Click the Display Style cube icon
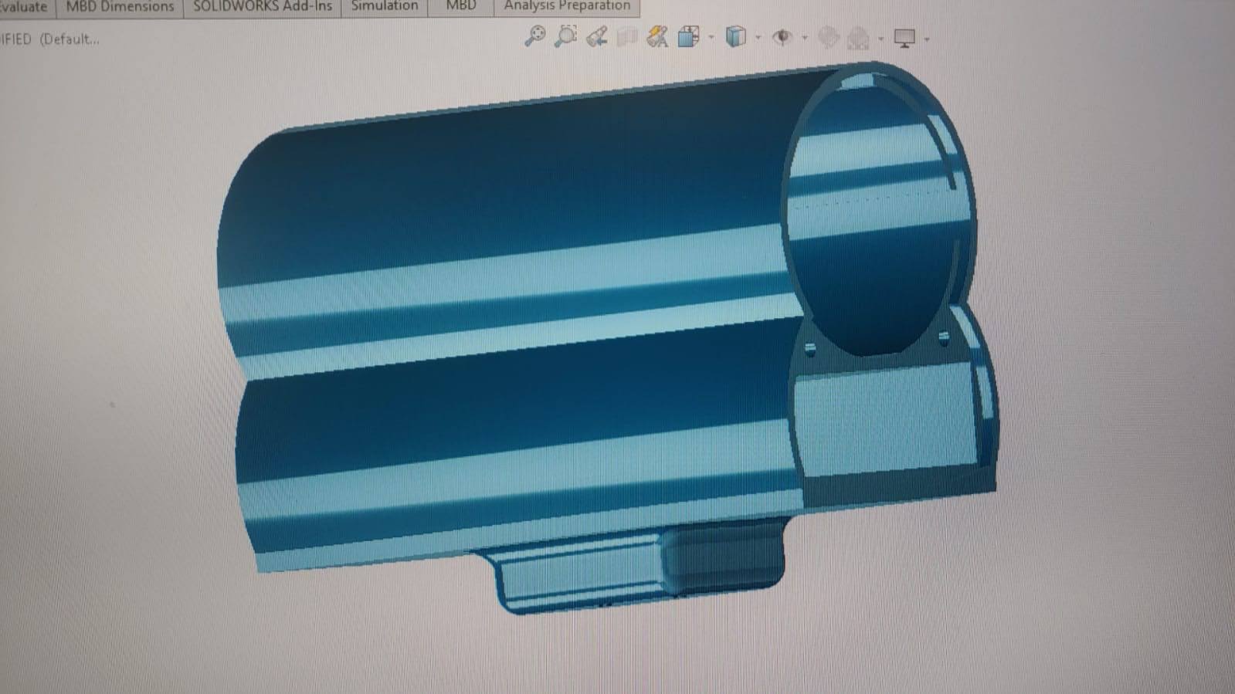 (x=736, y=36)
